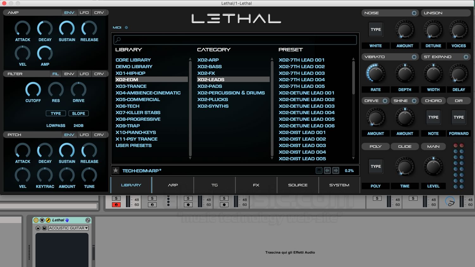The height and width of the screenshot is (267, 475).
Task: Open the Dir TYPE selector
Action: coord(459,117)
